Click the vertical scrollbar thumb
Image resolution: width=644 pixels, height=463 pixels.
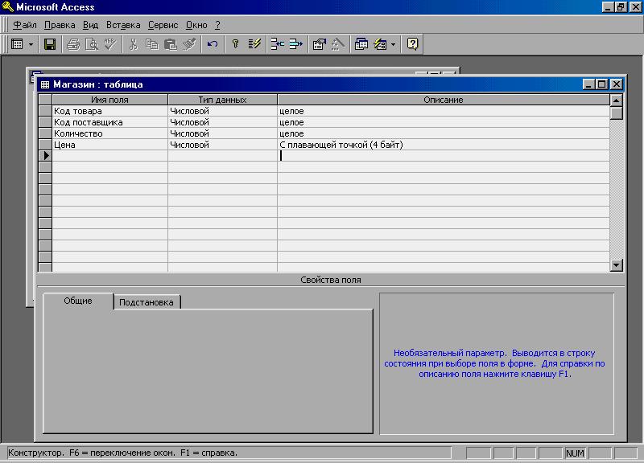click(x=616, y=113)
